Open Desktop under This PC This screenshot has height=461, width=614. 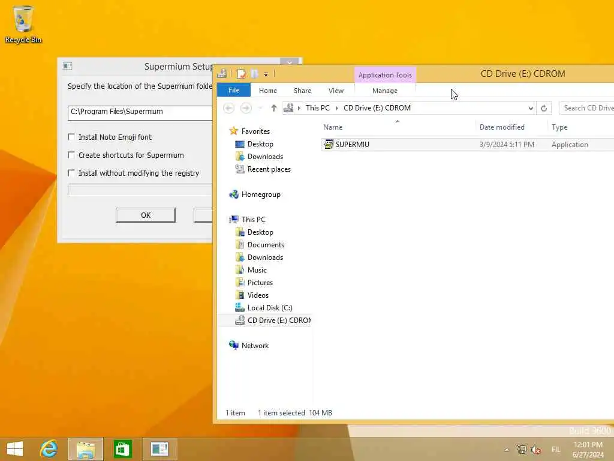point(260,232)
